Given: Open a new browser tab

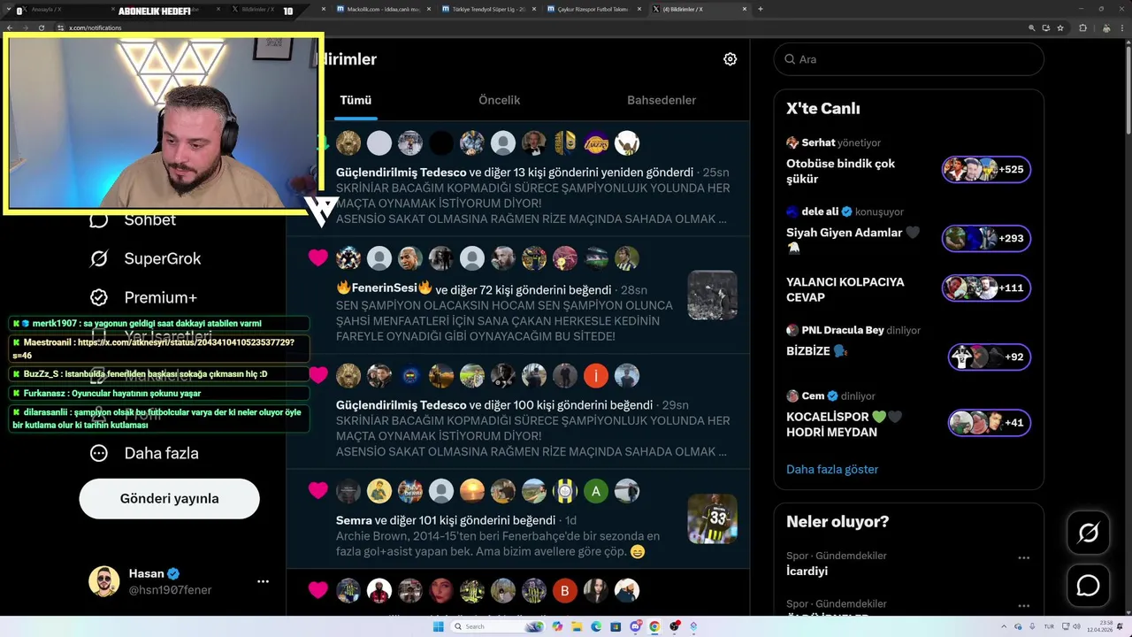Looking at the screenshot, I should pos(761,10).
